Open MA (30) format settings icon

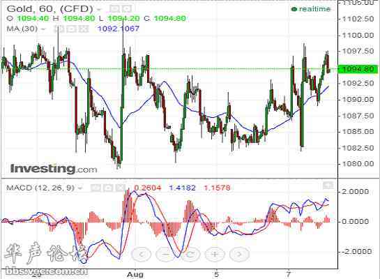click(x=72, y=29)
